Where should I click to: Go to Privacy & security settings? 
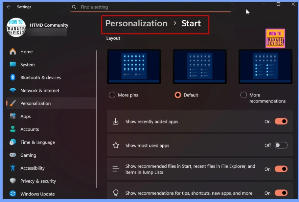[x=38, y=181]
